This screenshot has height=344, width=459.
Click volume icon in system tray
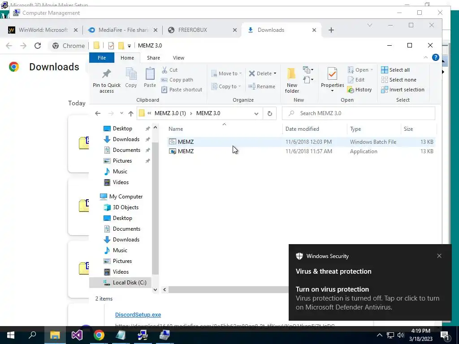401,335
